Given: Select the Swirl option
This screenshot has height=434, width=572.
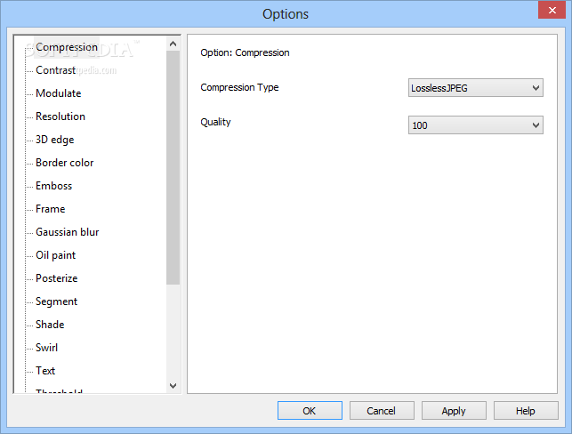Looking at the screenshot, I should (46, 348).
